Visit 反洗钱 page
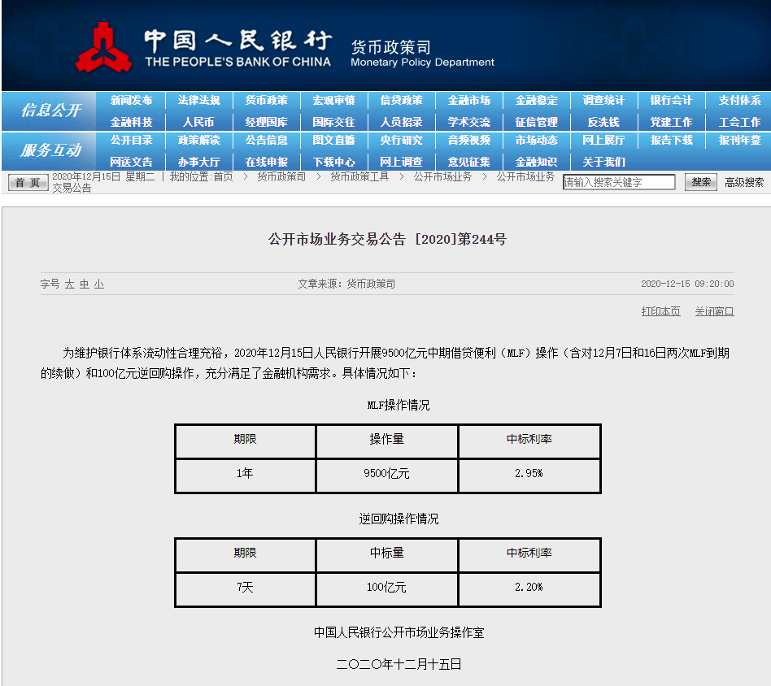Screen dimensions: 771x686 (x=603, y=122)
